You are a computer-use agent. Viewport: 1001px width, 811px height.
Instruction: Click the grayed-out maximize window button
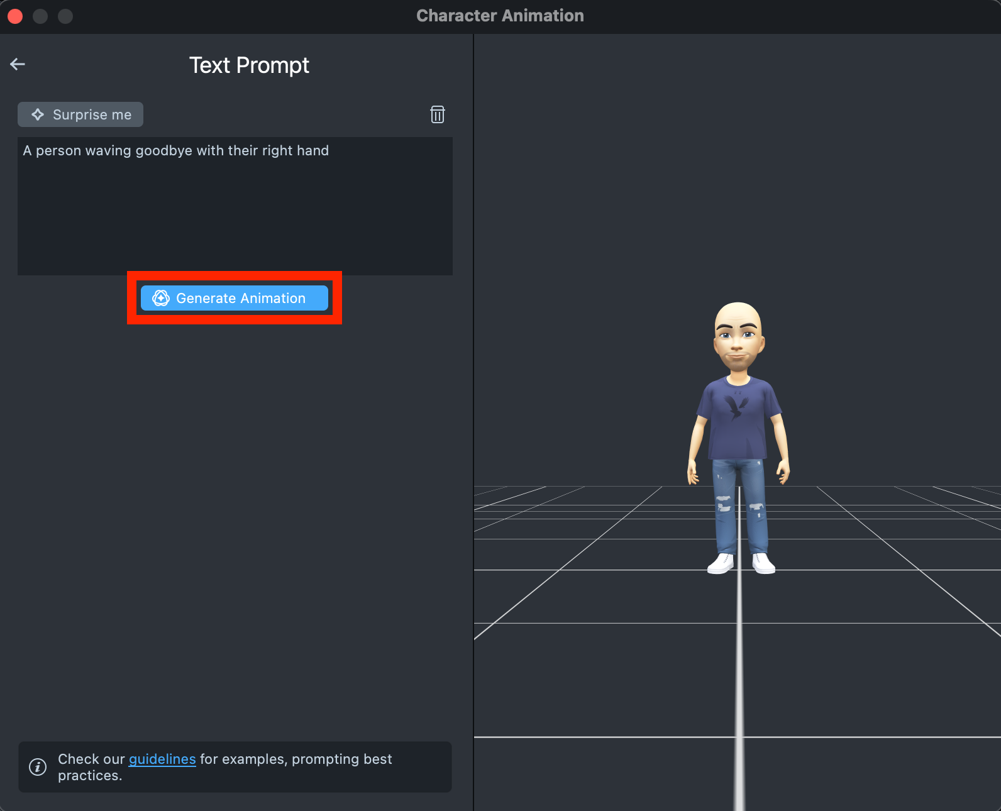[x=65, y=16]
